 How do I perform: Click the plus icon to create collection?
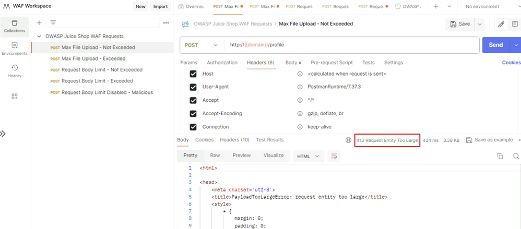39,22
